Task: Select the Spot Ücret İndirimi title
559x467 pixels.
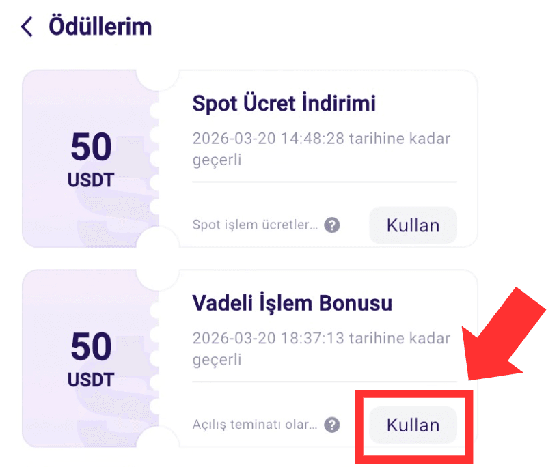Action: click(x=284, y=103)
